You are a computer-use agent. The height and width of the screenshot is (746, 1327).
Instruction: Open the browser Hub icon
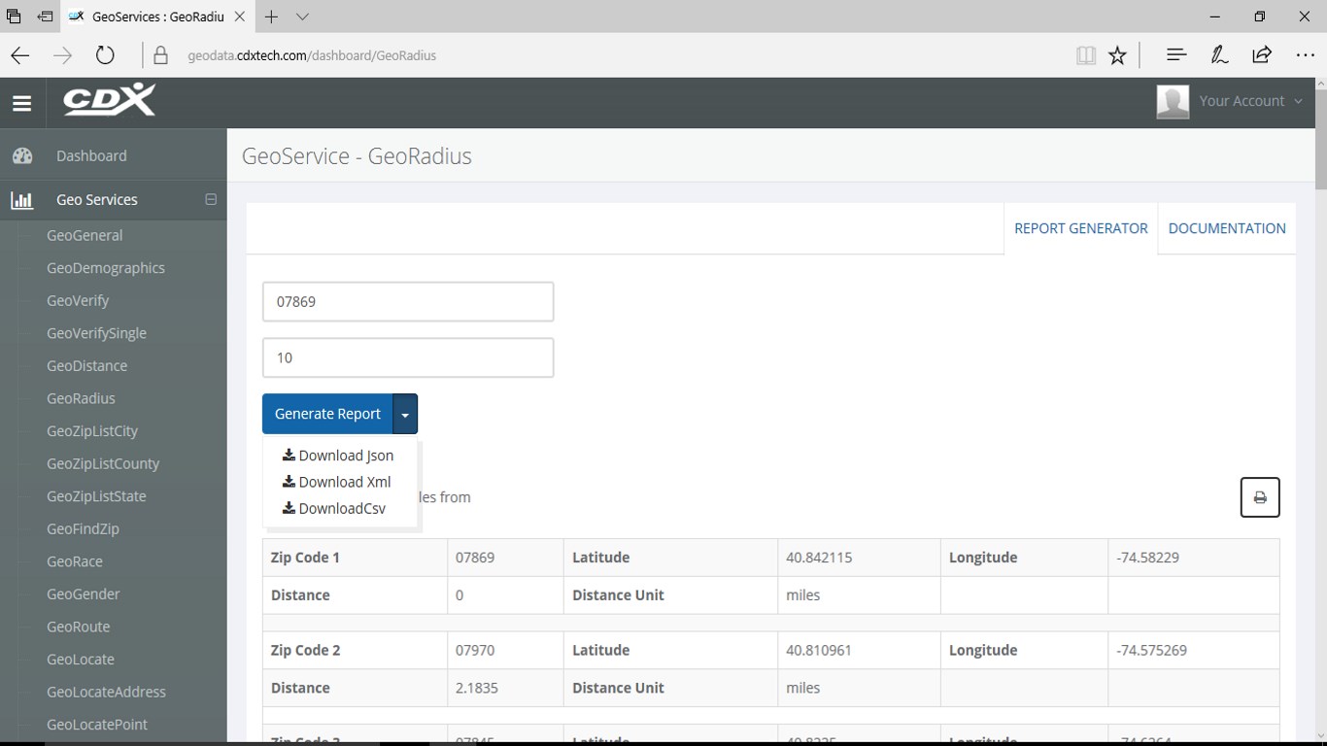pos(1176,55)
